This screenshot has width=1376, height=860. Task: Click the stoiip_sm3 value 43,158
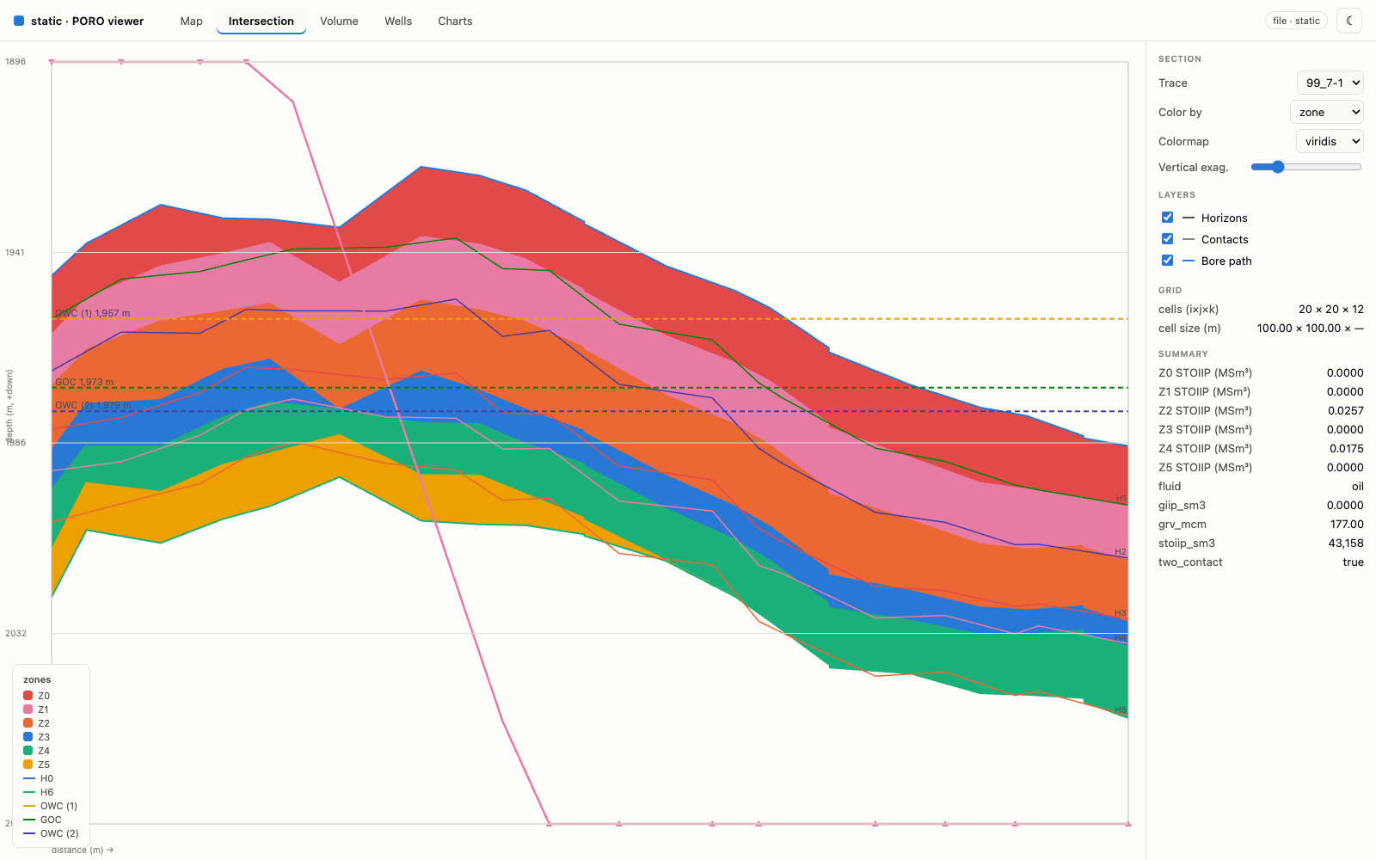point(1346,543)
